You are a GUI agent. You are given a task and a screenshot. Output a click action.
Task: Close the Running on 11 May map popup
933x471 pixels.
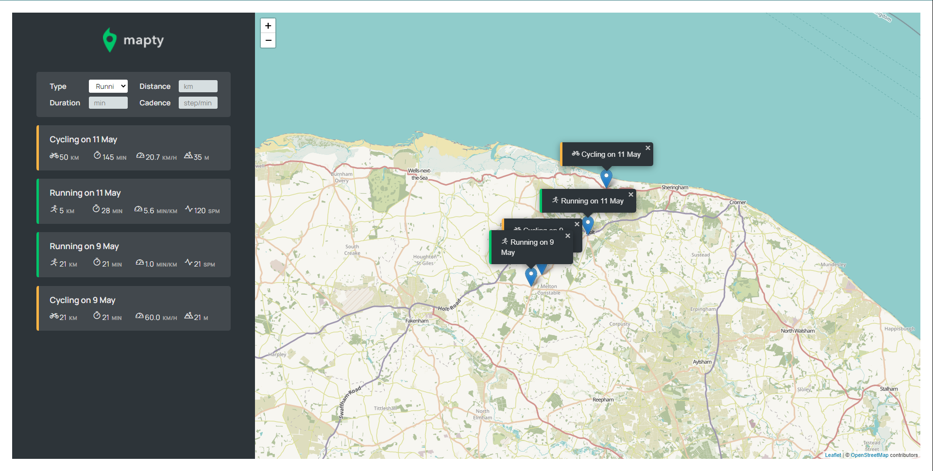[631, 195]
